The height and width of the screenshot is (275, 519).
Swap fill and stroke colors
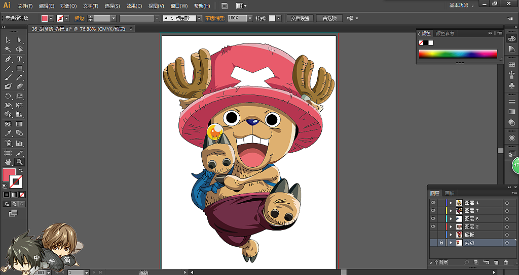coord(21,170)
